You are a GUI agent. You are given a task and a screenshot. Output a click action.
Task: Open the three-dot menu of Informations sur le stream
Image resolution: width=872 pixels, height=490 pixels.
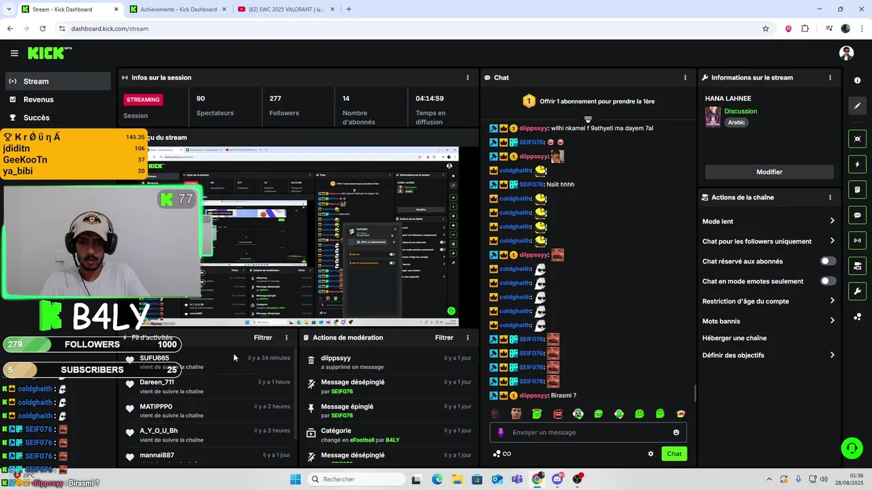point(830,78)
